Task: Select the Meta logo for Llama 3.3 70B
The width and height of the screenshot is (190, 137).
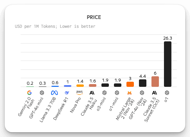Action: click(54, 93)
